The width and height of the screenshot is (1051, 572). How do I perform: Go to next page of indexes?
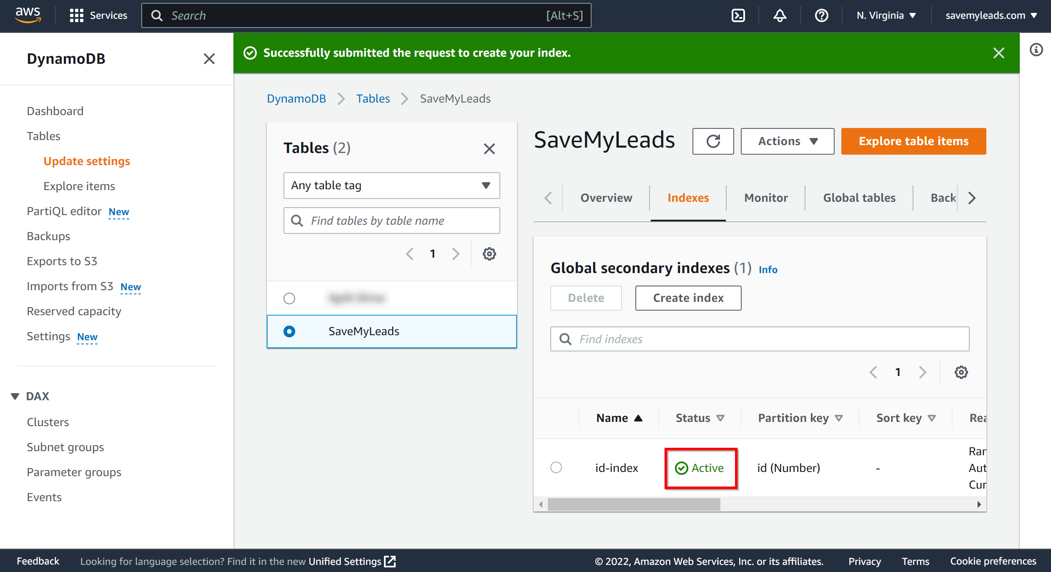pos(923,372)
